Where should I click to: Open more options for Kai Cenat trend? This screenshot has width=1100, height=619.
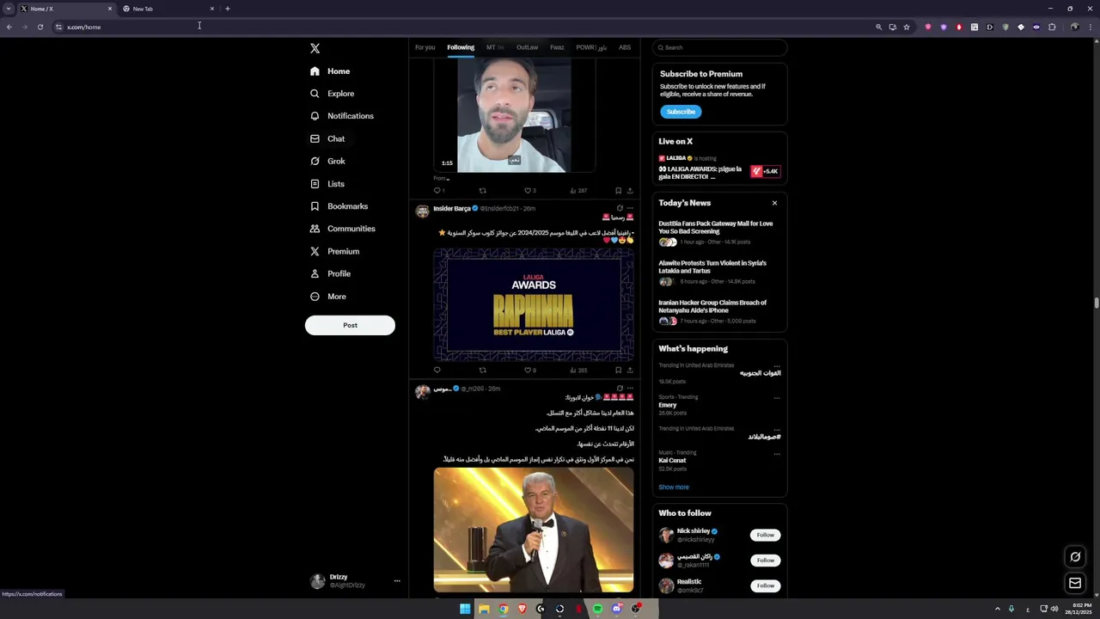tap(777, 453)
